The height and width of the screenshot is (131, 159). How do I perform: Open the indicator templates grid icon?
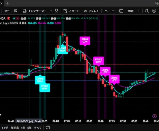tap(56, 11)
